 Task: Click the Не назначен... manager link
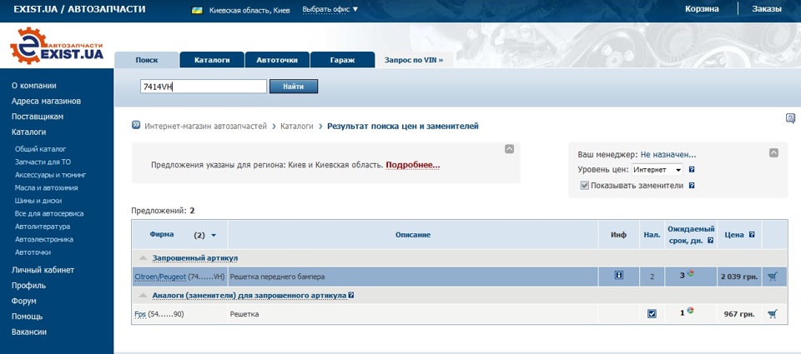click(668, 154)
